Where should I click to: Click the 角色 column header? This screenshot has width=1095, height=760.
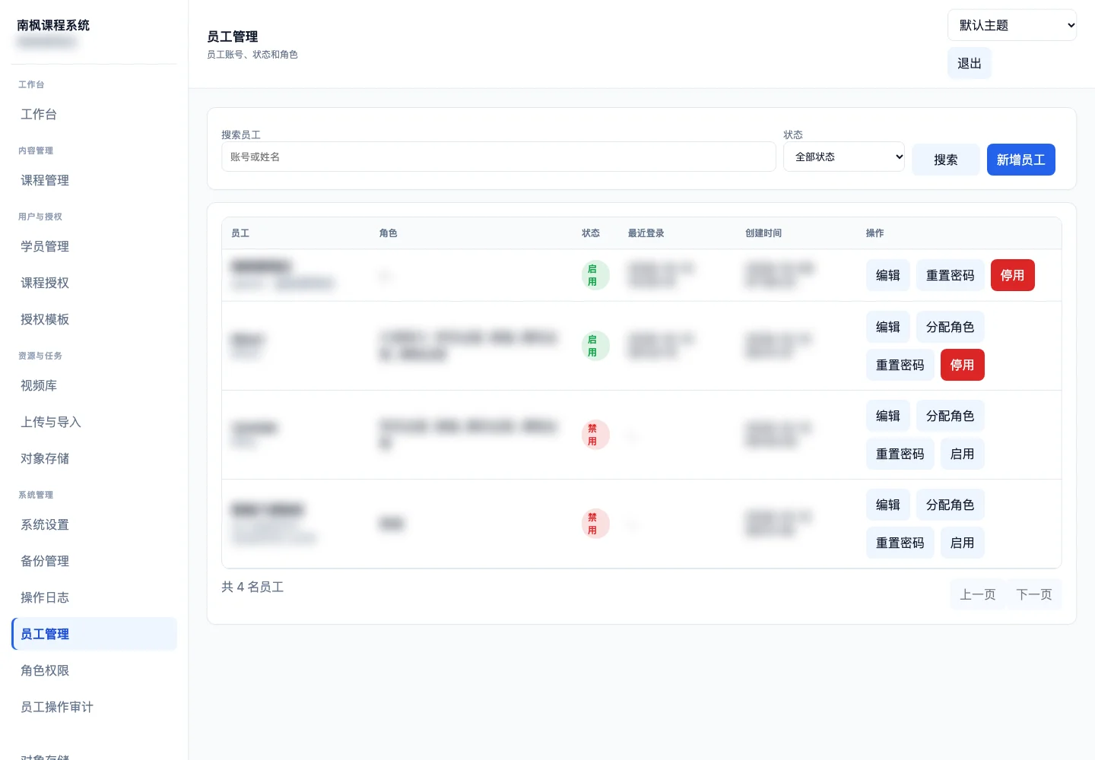pos(388,233)
